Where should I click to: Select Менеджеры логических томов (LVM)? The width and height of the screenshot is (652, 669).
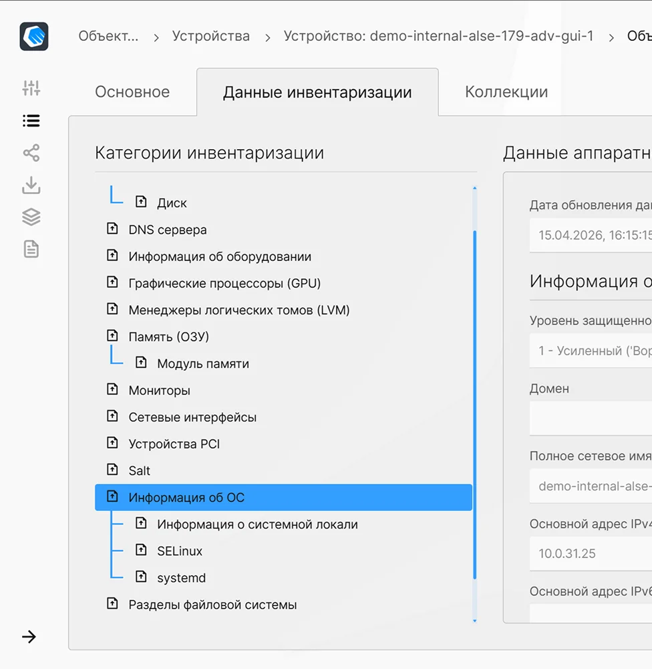239,310
